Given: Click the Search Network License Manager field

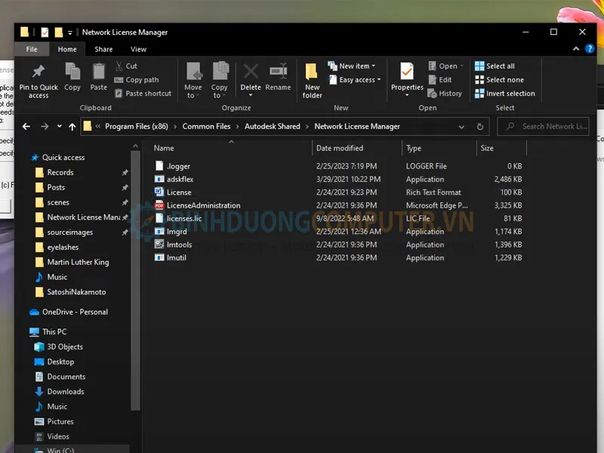Looking at the screenshot, I should coord(553,127).
